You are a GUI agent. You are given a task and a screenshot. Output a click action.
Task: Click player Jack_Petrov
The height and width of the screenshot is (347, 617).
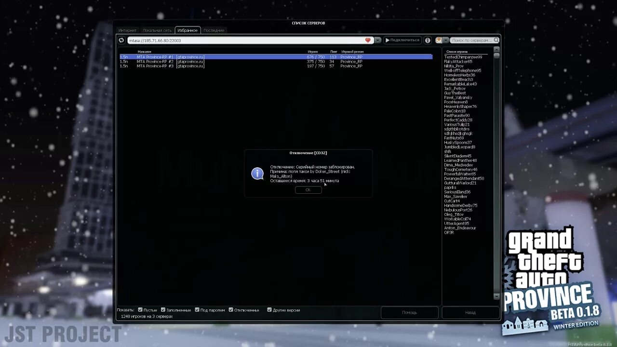[455, 89]
